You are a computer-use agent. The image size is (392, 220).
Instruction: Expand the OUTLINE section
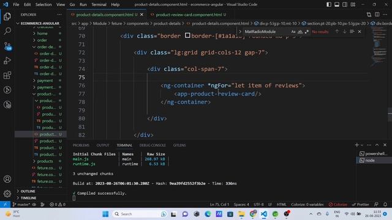pyautogui.click(x=28, y=191)
